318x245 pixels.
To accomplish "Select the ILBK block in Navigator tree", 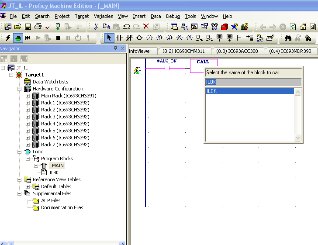I will 54,173.
